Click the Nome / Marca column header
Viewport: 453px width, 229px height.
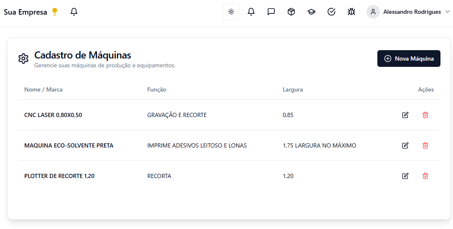43,89
